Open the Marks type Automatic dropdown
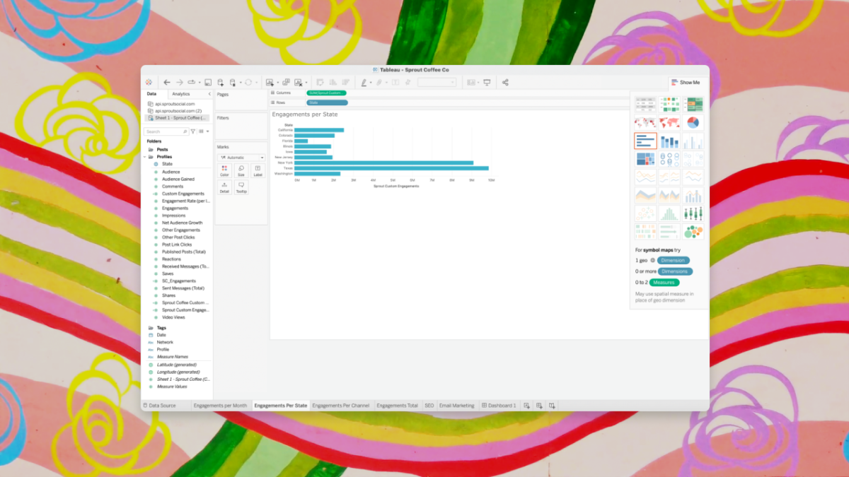This screenshot has width=849, height=477. tap(241, 157)
